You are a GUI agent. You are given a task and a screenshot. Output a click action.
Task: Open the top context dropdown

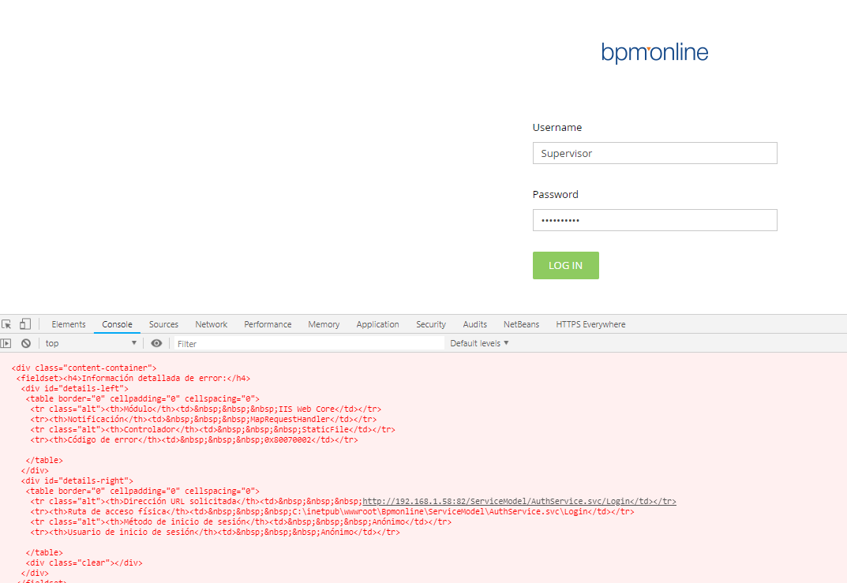point(91,343)
